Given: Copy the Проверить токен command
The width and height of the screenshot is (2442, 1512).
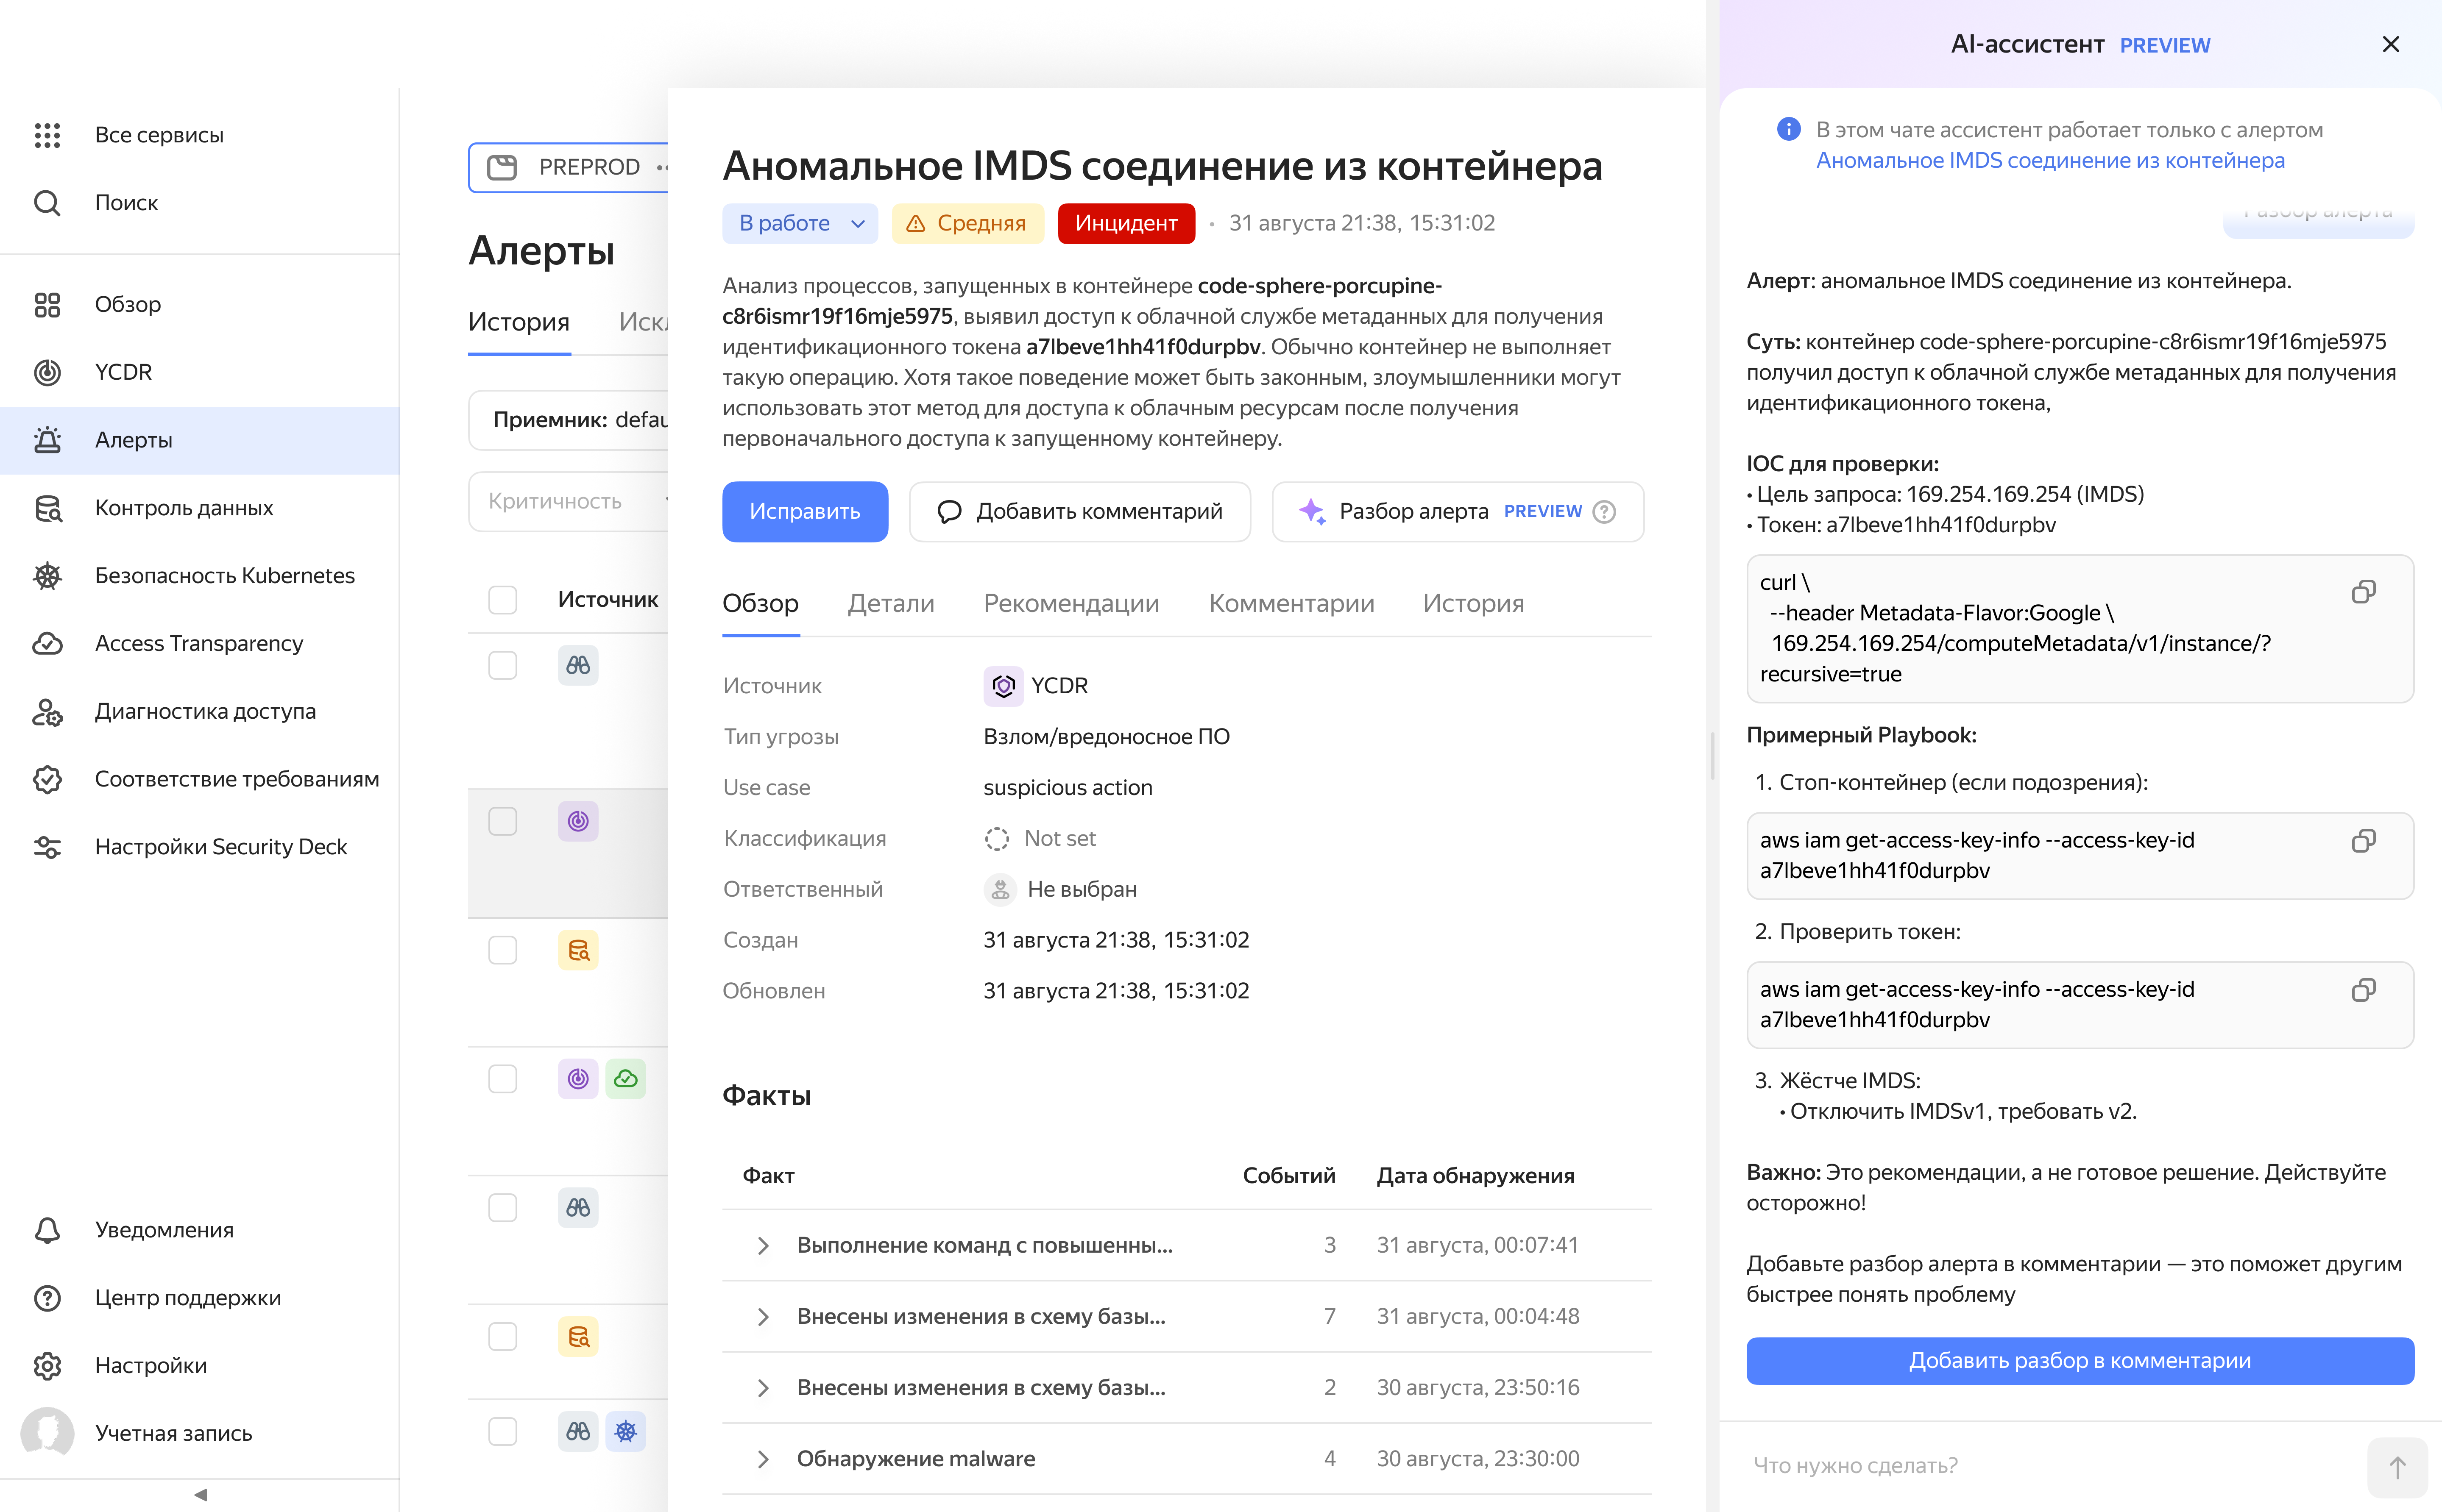Looking at the screenshot, I should 2363,990.
